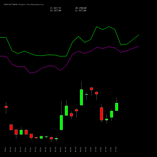Select the tallest green candle on 09 Feb
This screenshot has height=157, width=157.
pos(81,97)
